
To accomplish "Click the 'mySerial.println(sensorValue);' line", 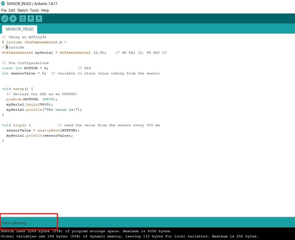I will pyautogui.click(x=40, y=136).
